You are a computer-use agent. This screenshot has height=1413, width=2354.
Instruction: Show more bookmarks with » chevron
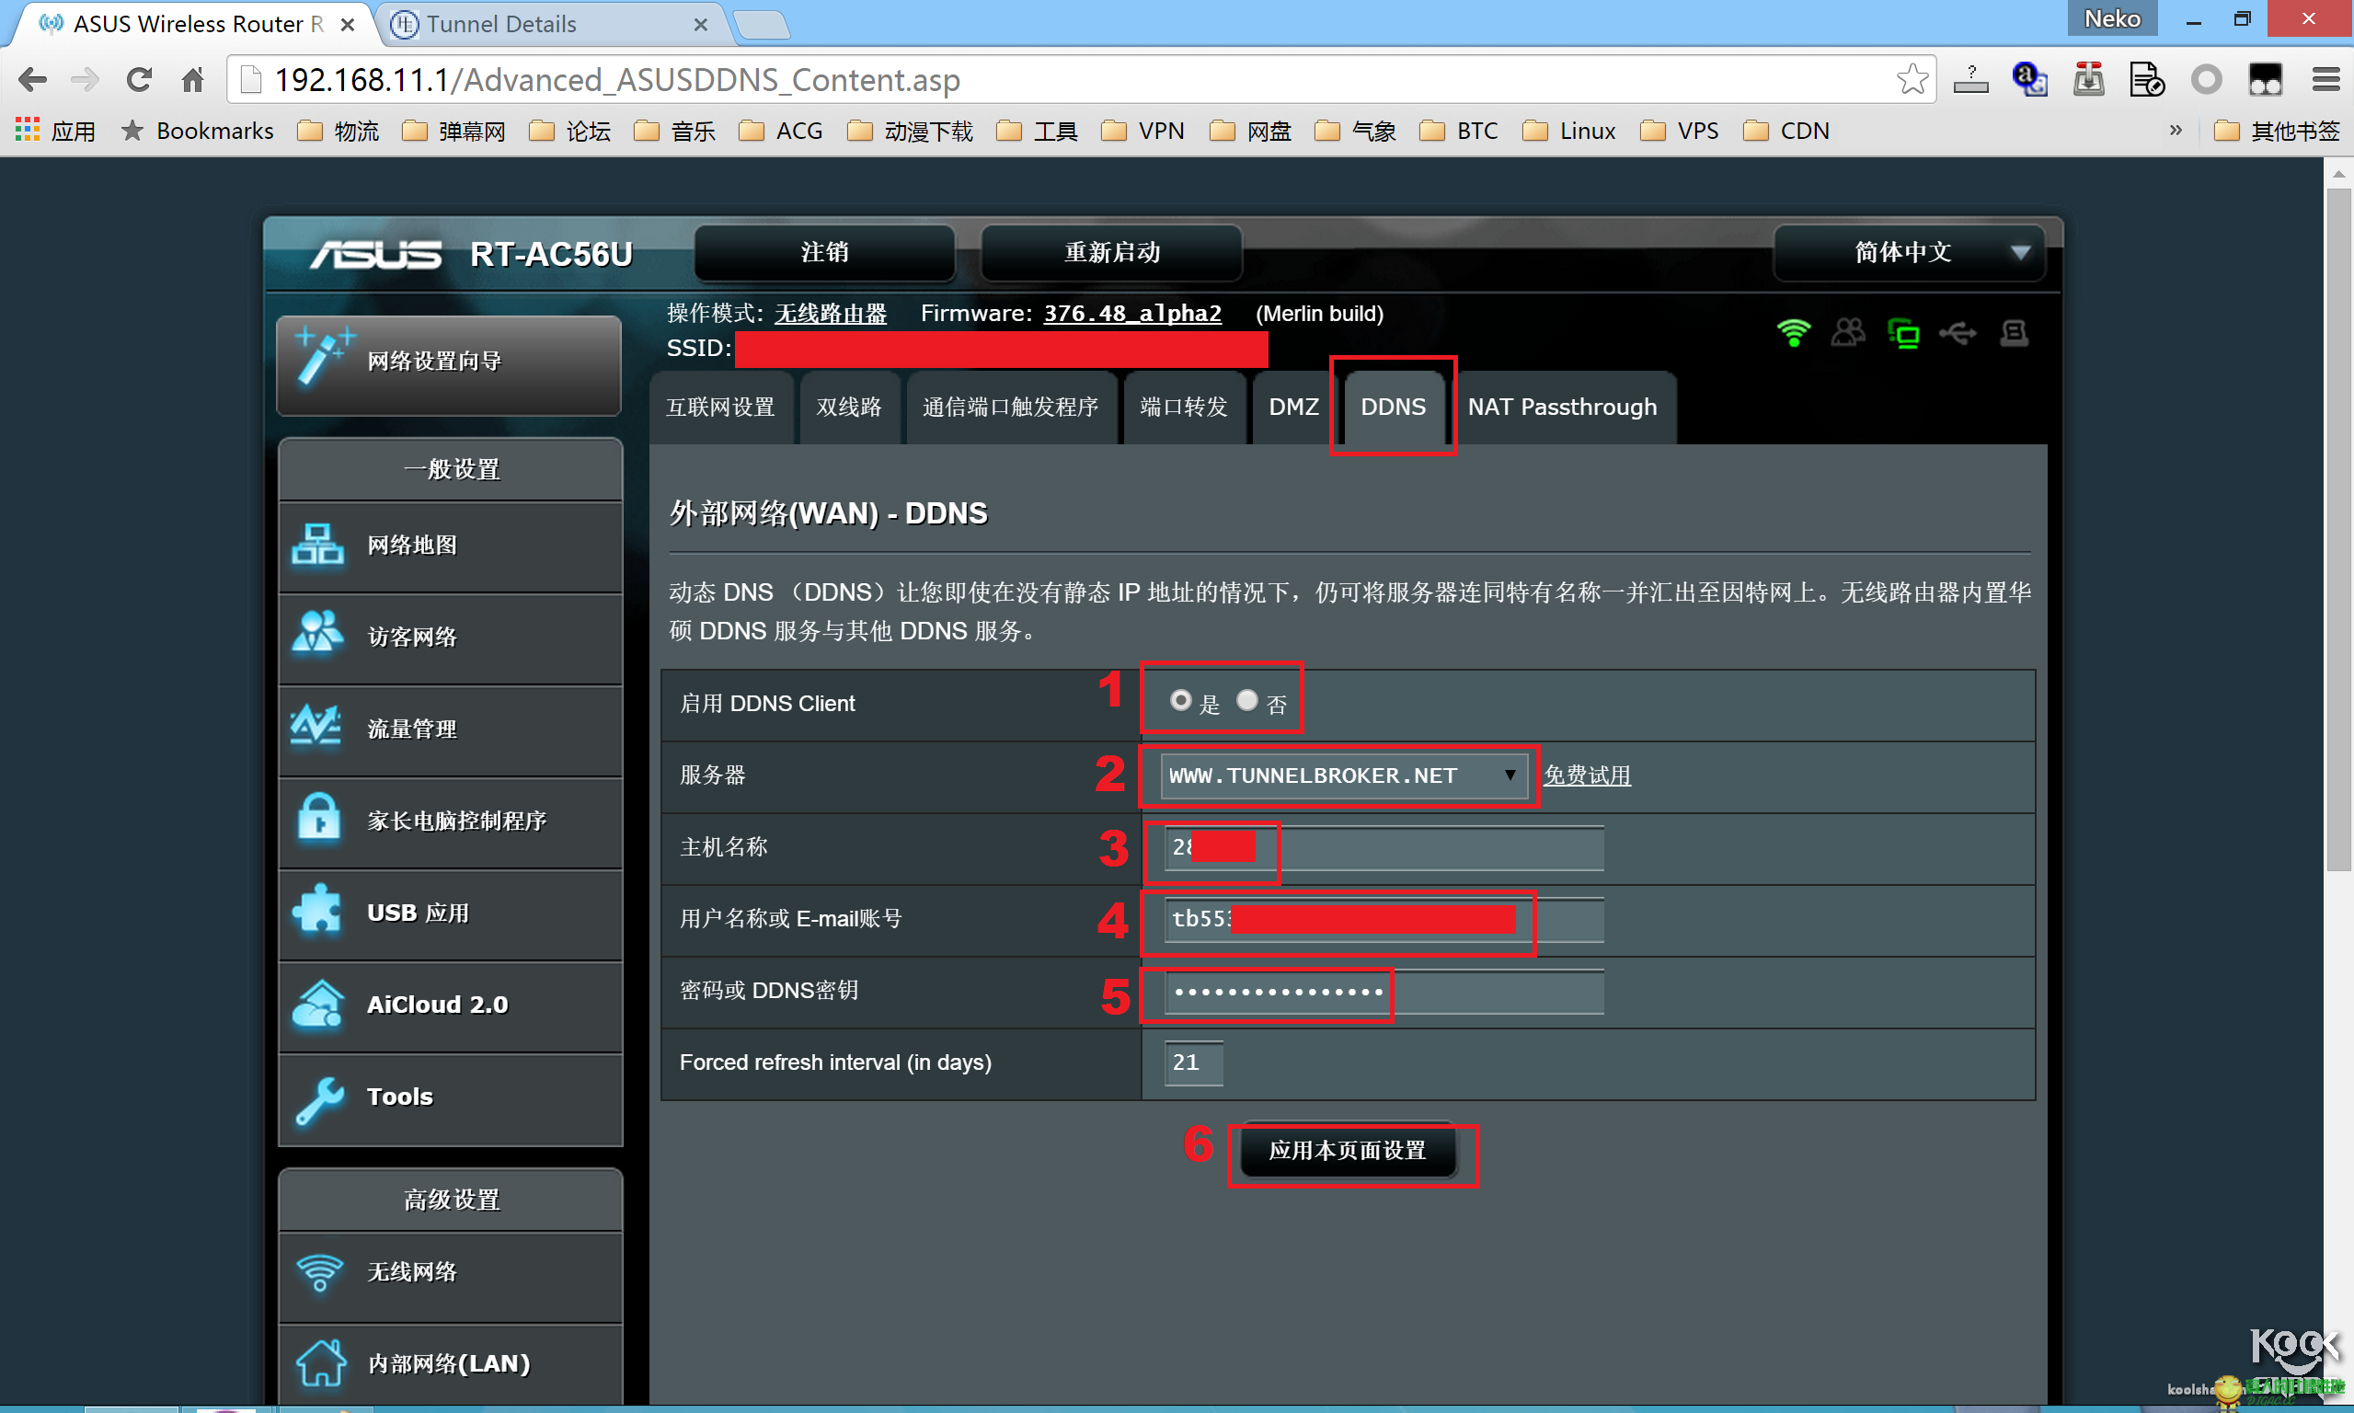pos(2175,130)
